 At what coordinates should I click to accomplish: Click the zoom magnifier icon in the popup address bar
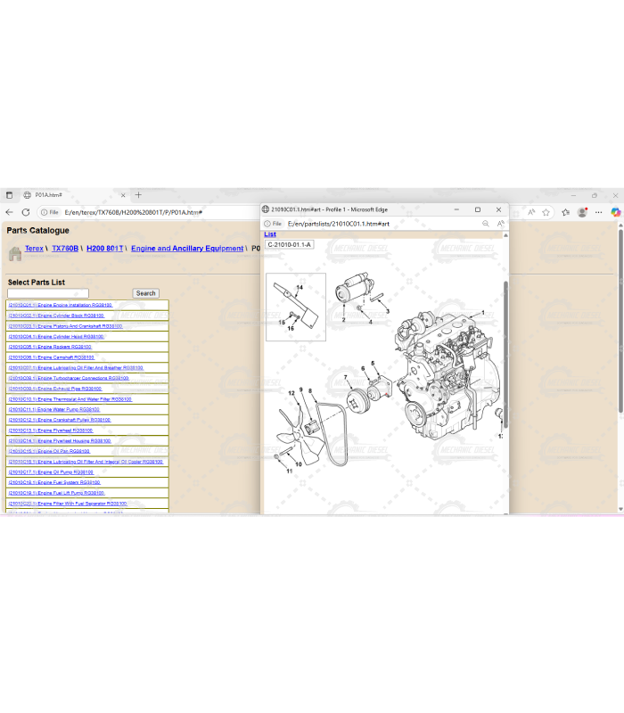pos(486,224)
